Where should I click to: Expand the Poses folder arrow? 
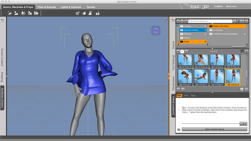(205, 42)
